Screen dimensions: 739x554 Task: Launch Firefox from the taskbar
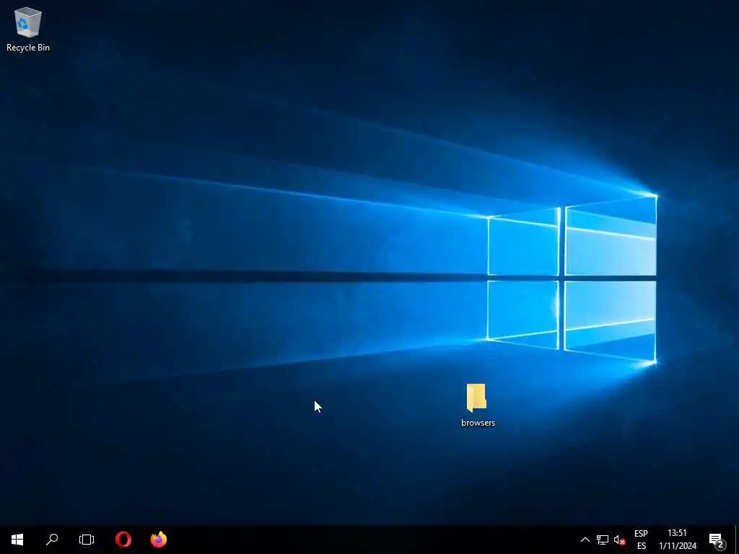(159, 540)
